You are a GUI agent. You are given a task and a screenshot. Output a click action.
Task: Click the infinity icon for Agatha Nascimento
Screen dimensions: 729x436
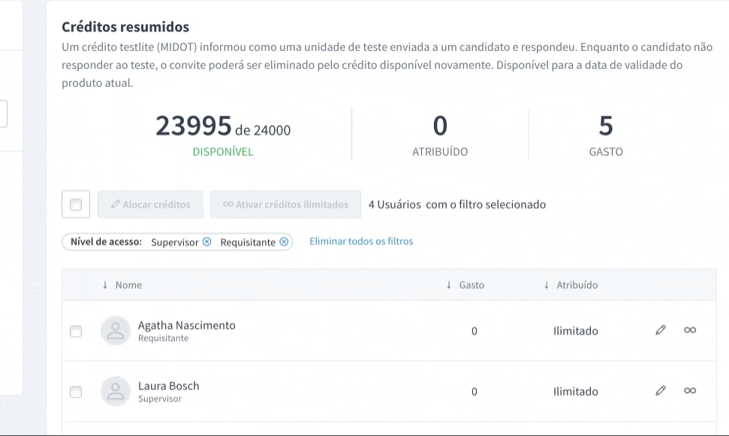coord(690,330)
